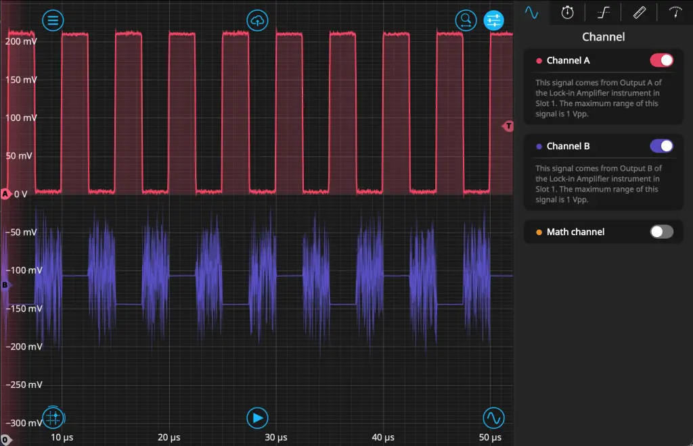Click the Channel B signal description text
The width and height of the screenshot is (693, 446).
(598, 184)
